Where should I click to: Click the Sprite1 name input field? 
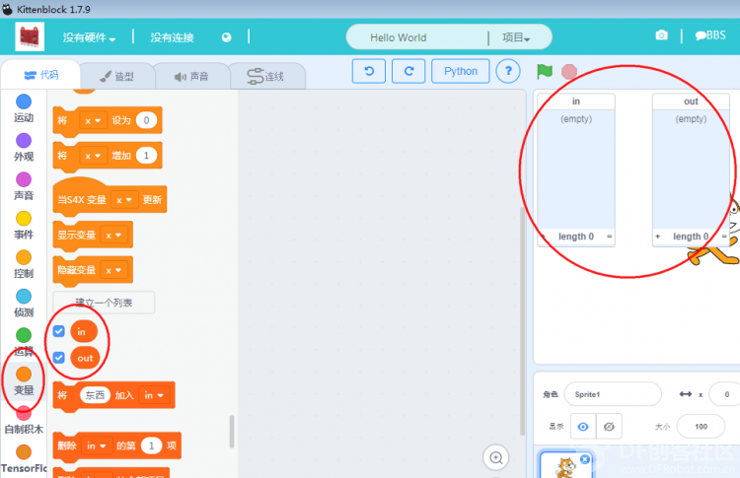click(613, 394)
